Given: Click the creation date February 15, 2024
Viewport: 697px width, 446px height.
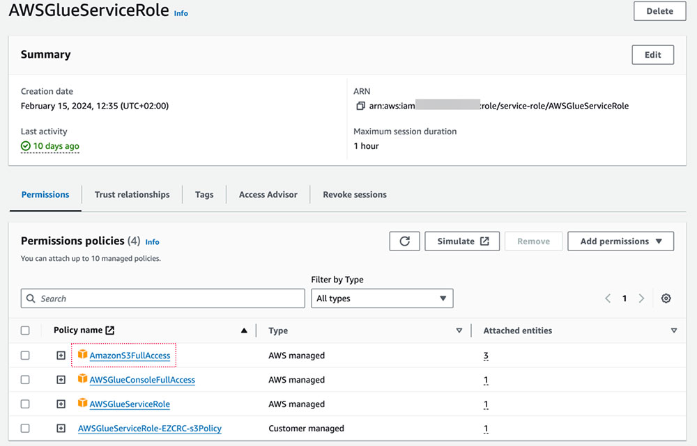Looking at the screenshot, I should (x=95, y=106).
